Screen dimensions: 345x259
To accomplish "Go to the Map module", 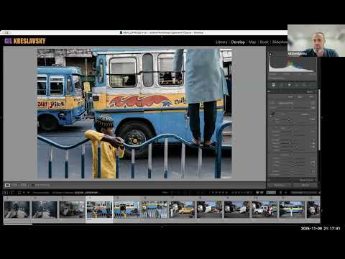I will coord(252,42).
